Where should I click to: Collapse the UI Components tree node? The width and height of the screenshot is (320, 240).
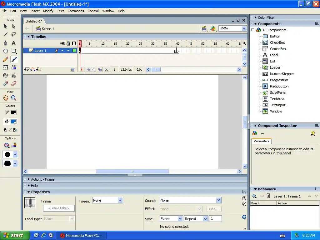pyautogui.click(x=252, y=30)
